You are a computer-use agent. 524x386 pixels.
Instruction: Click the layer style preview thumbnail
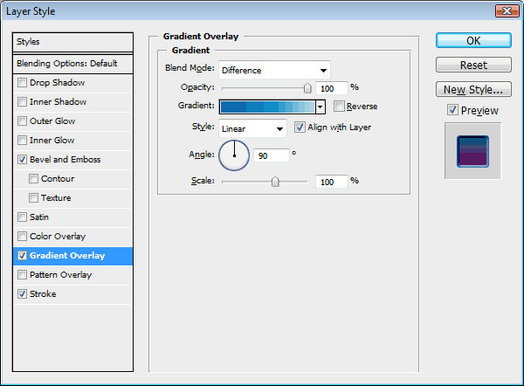point(472,151)
